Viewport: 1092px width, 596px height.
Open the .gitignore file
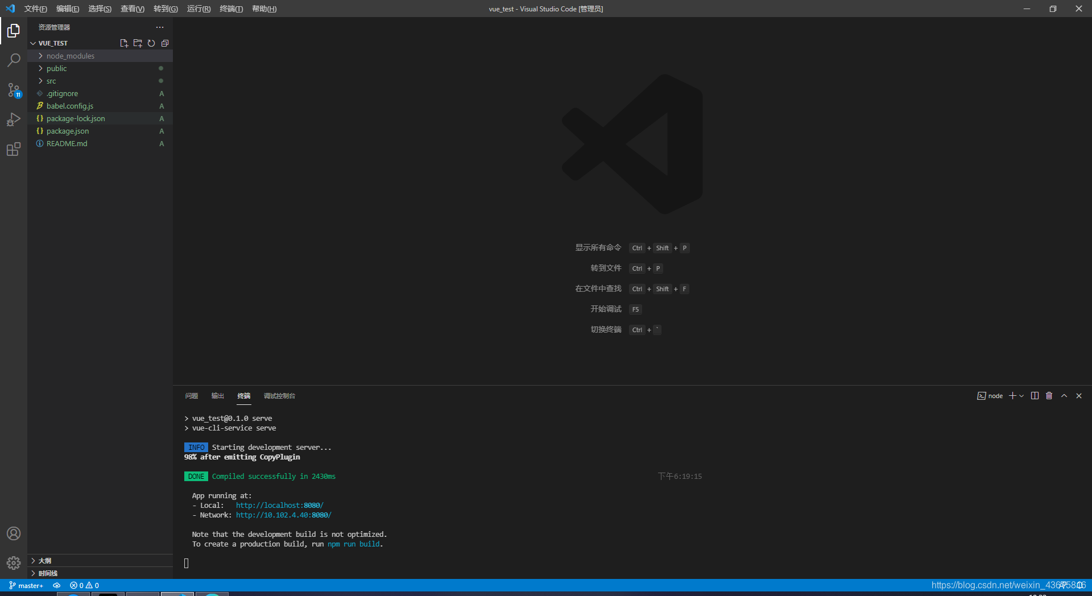(x=100, y=93)
